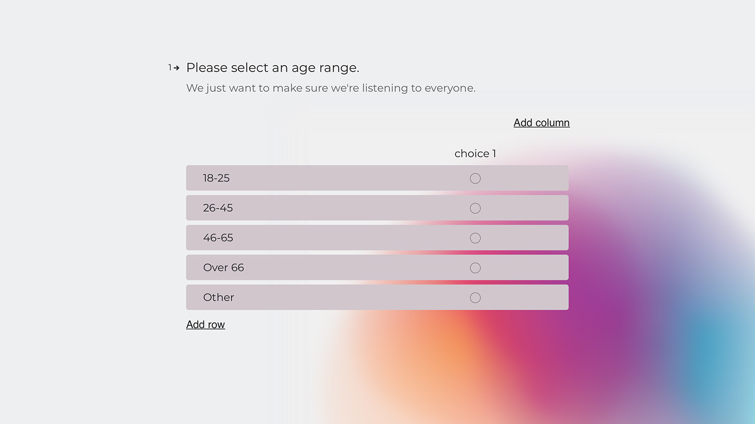The width and height of the screenshot is (755, 424).
Task: Click the Add row link
Action: pyautogui.click(x=205, y=324)
